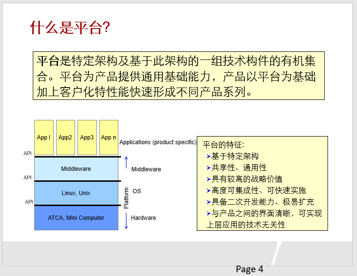Select the 平台的特征 heading
Screen dimensions: 357x276
tap(223, 145)
